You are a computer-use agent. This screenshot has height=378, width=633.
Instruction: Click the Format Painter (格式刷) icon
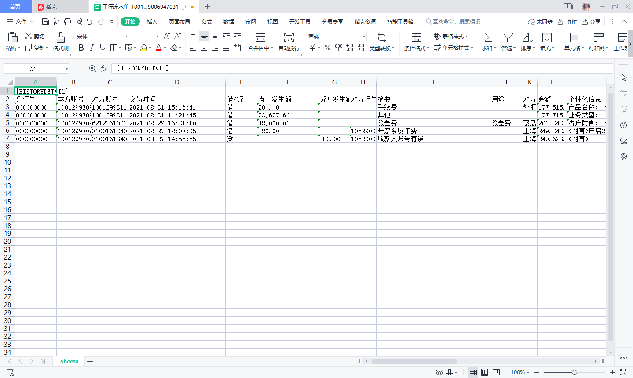pyautogui.click(x=61, y=37)
